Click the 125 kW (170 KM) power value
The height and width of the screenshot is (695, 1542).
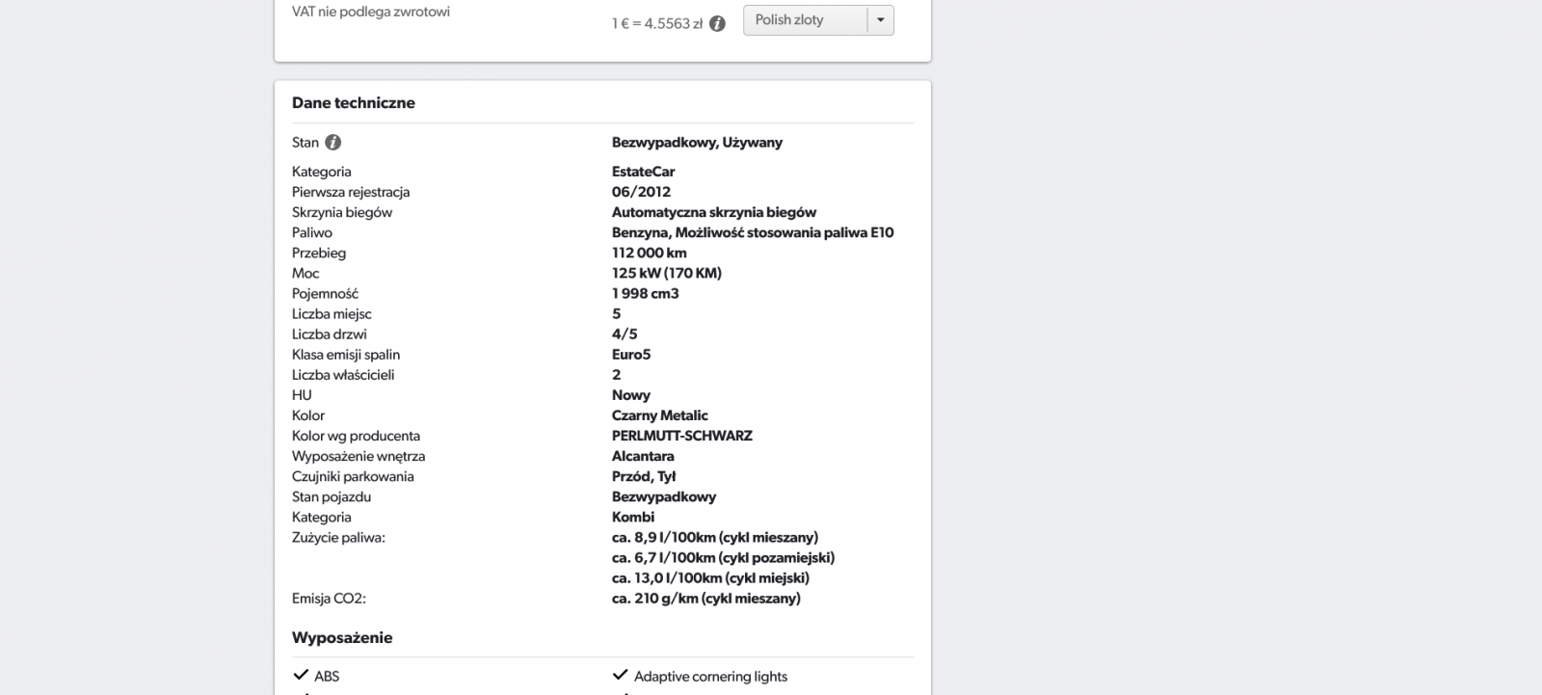[666, 274]
